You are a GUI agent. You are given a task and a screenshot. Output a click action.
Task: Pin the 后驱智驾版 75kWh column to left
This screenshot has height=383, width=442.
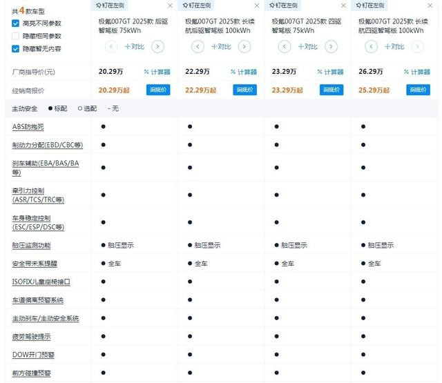(x=110, y=6)
